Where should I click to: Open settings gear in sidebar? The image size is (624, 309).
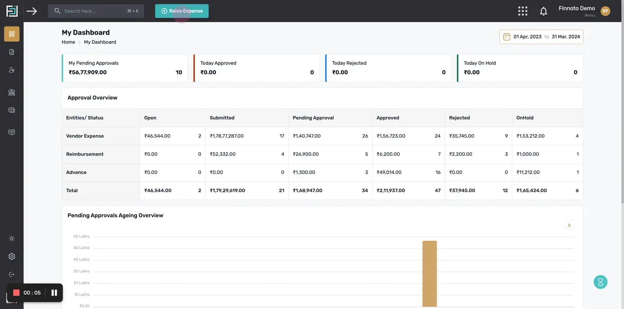pos(12,256)
